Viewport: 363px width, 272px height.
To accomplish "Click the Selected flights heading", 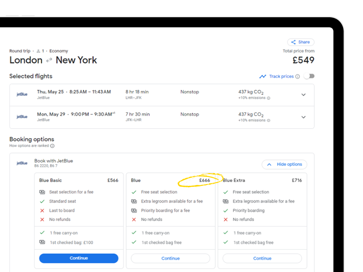I will 31,76.
